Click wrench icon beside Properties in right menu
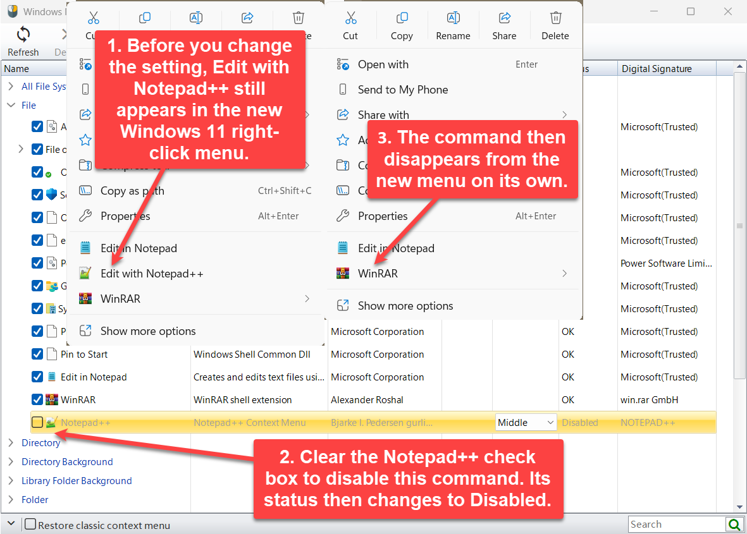747x534 pixels. [x=343, y=216]
